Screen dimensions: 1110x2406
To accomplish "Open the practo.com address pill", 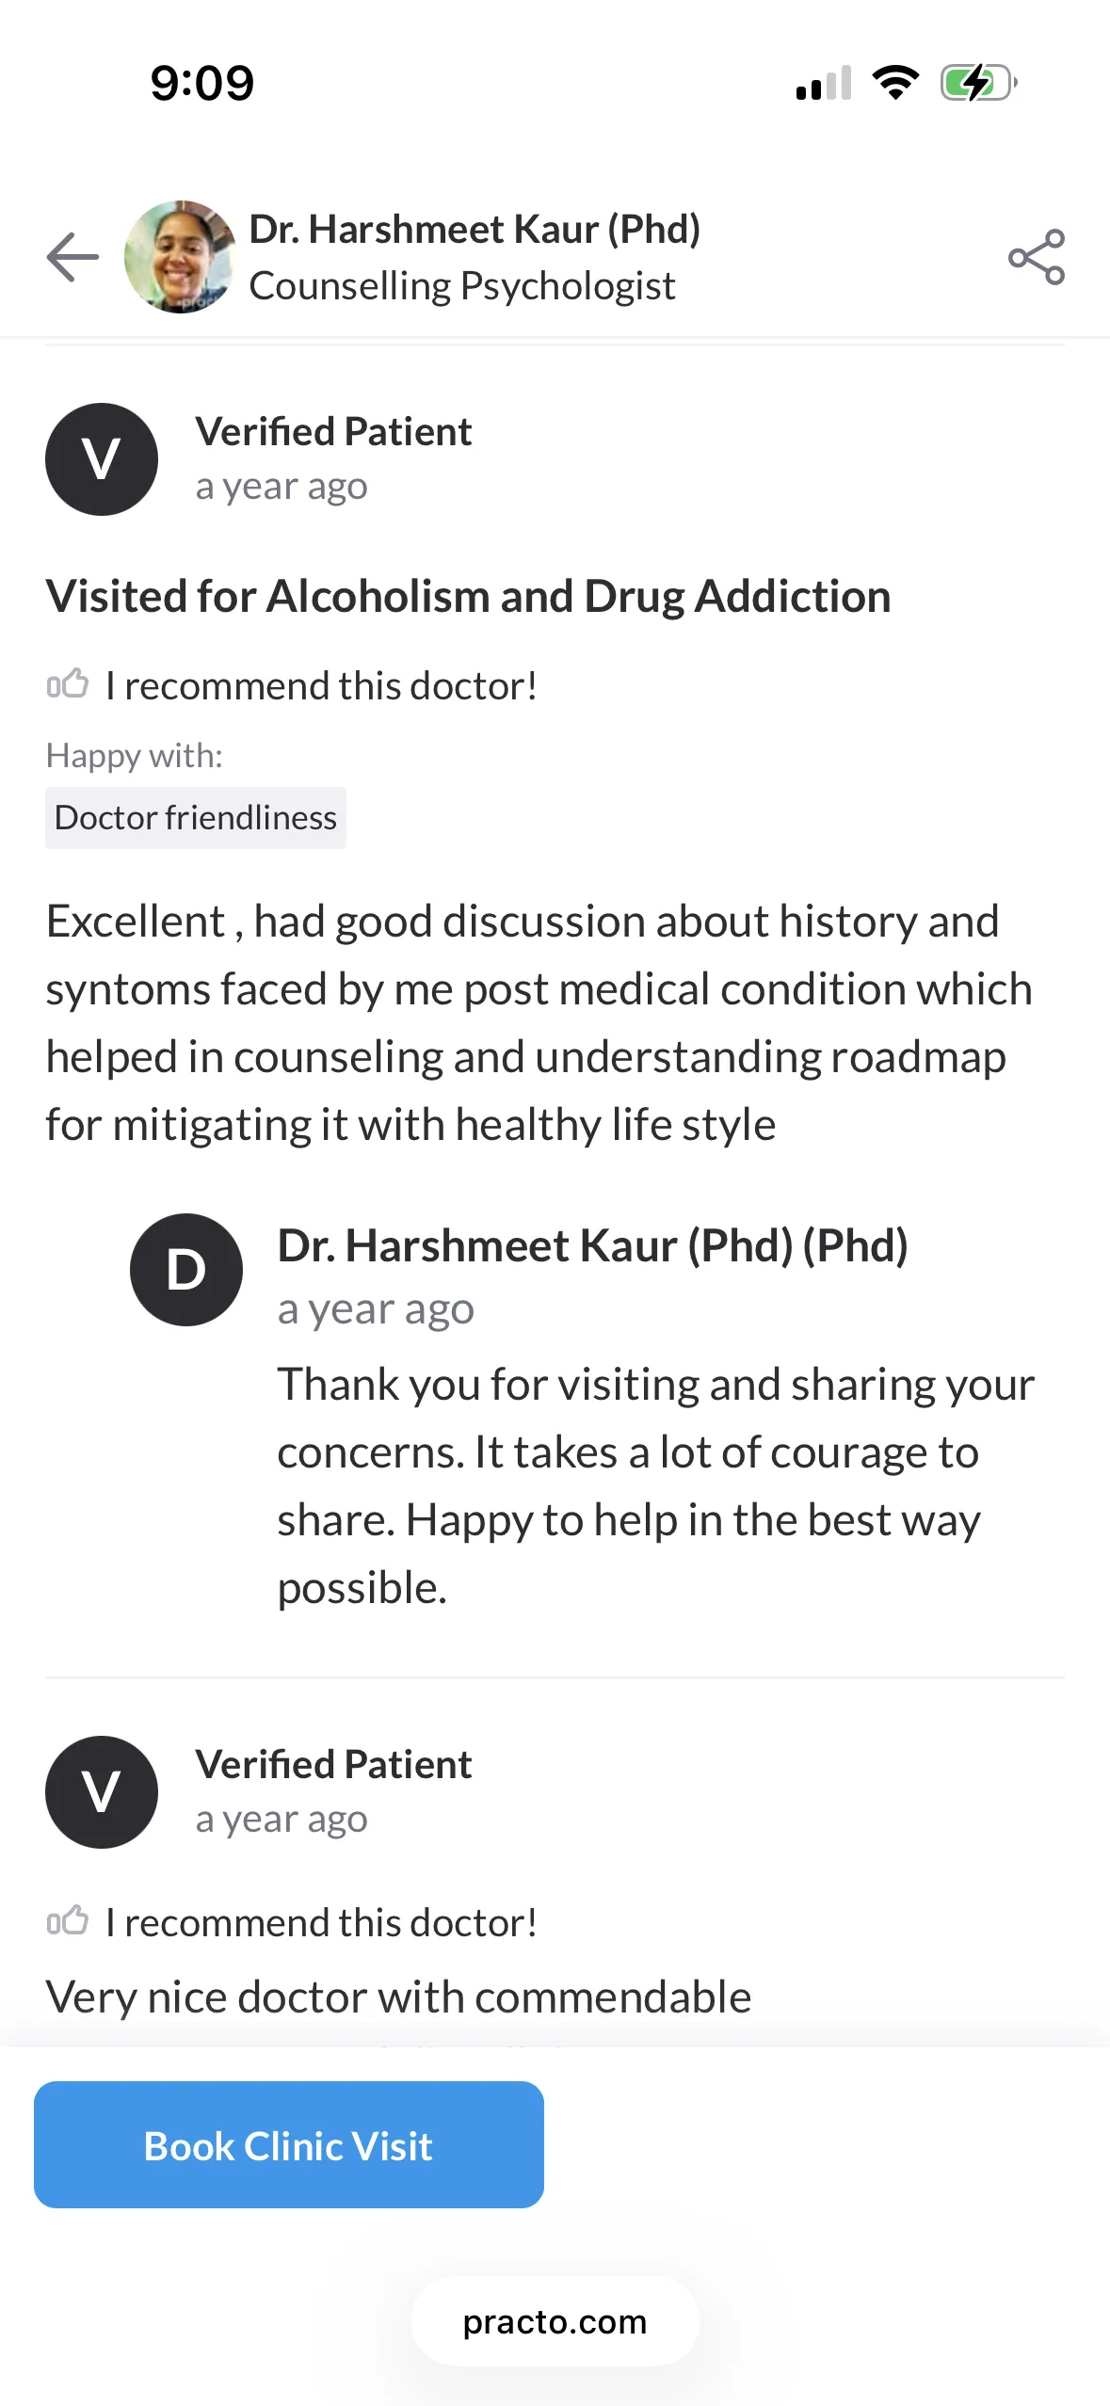I will click(x=555, y=2322).
